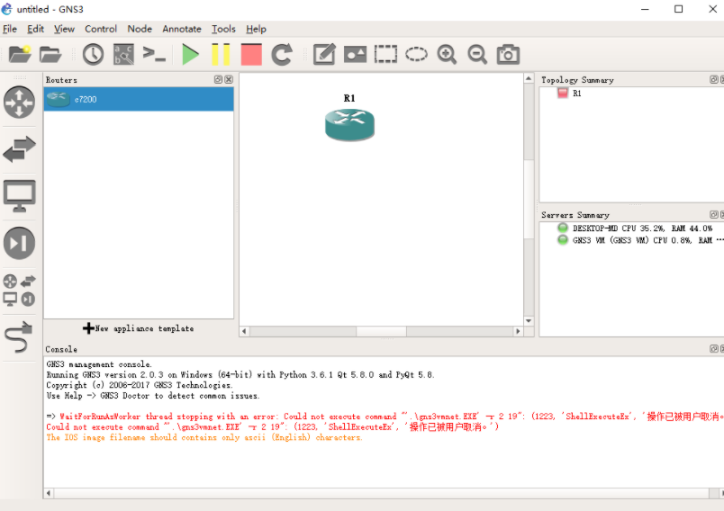The width and height of the screenshot is (724, 511).
Task: Select the R1 router on canvas
Action: [x=349, y=124]
